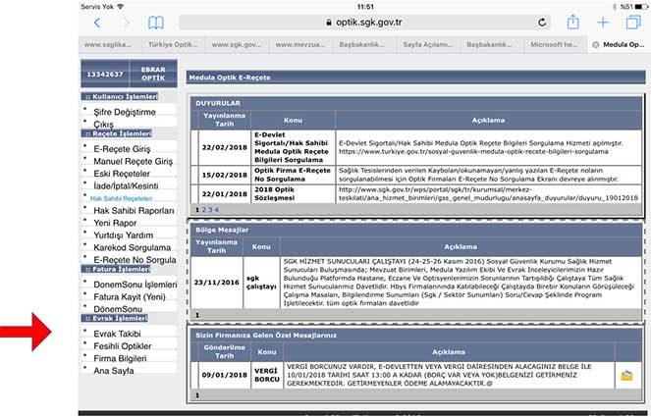Switch to Sayfa Açılamı... tab

(428, 44)
